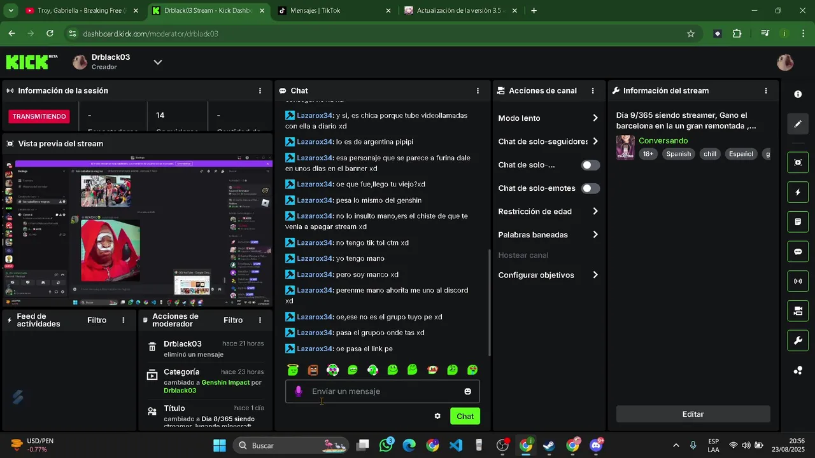This screenshot has width=815, height=458.
Task: Click the Editar button
Action: [693, 414]
